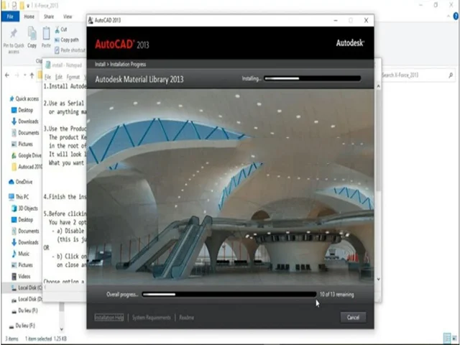460x345 pixels.
Task: Select OneDrive in navigation pane
Action: pos(20,182)
